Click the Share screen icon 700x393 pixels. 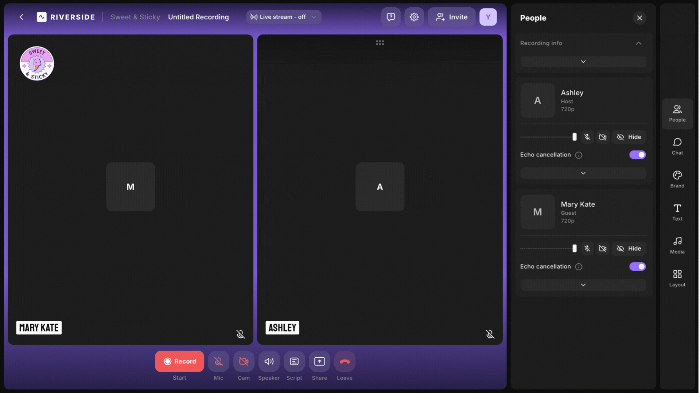coord(319,361)
